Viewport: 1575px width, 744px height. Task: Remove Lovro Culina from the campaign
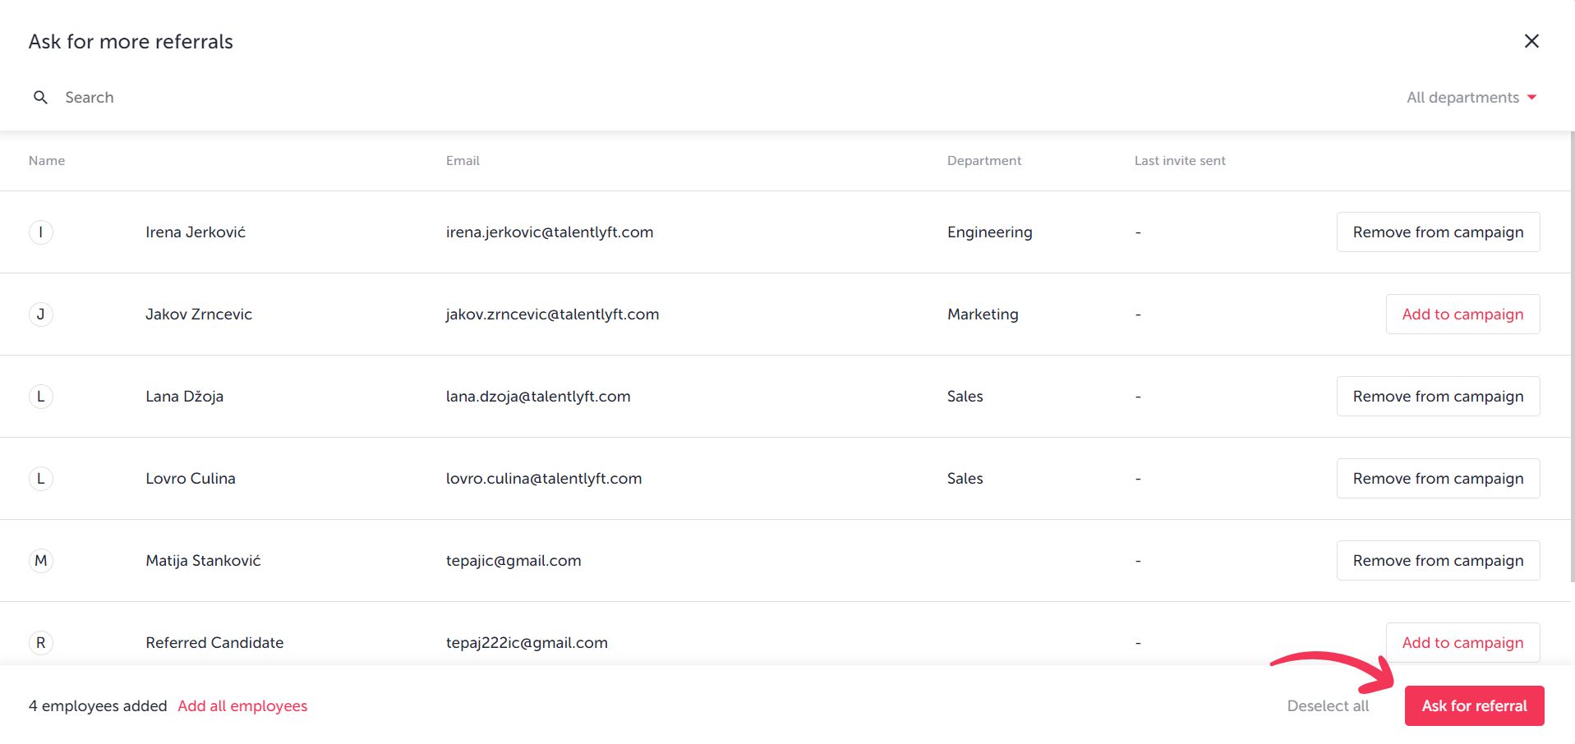tap(1438, 478)
